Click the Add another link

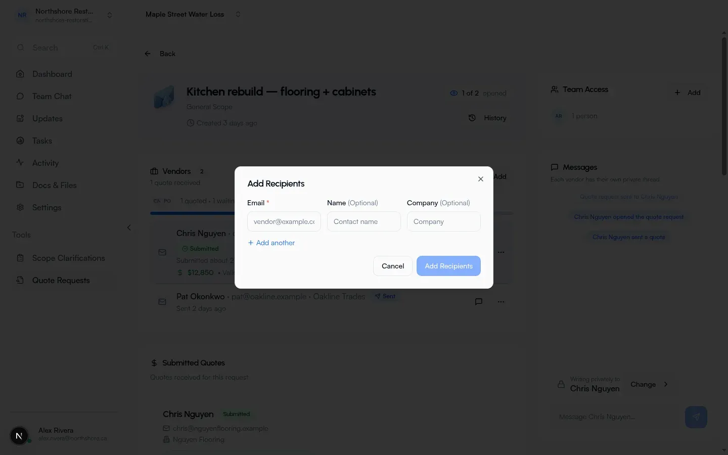pyautogui.click(x=271, y=243)
